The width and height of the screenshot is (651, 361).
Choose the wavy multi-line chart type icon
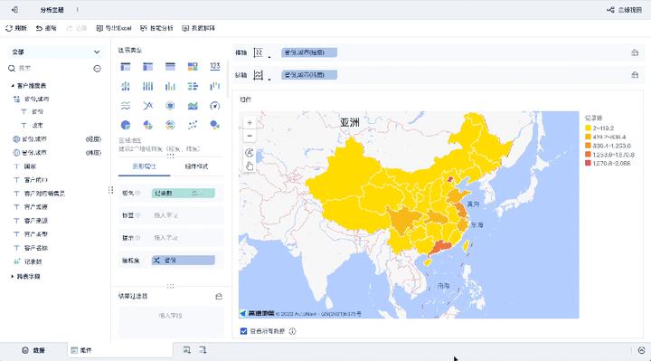tap(126, 106)
